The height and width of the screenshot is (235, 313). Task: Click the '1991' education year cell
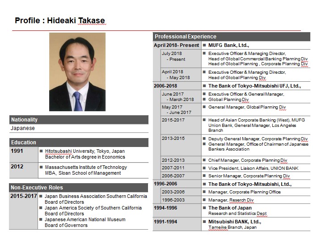[x=24, y=155]
